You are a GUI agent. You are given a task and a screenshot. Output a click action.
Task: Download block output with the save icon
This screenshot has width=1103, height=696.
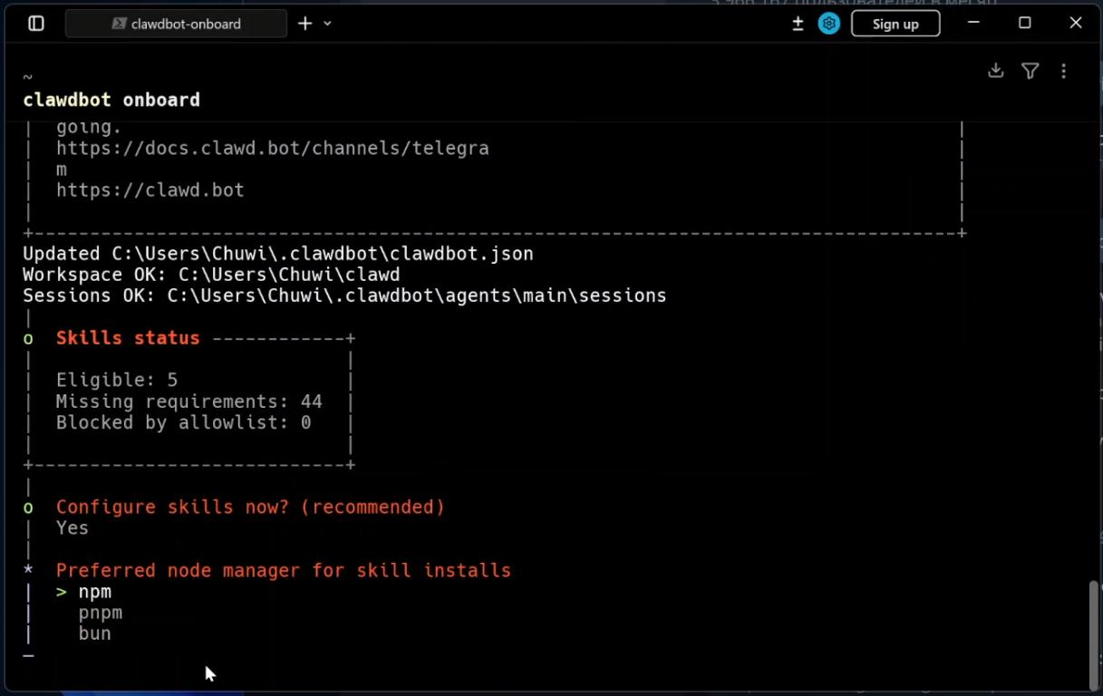click(995, 71)
